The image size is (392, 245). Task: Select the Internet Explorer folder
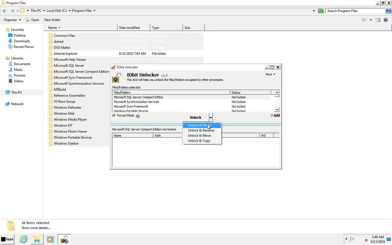pos(65,54)
